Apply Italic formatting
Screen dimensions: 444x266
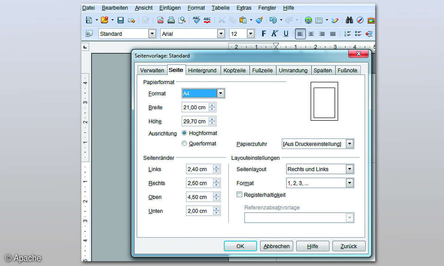pyautogui.click(x=274, y=34)
